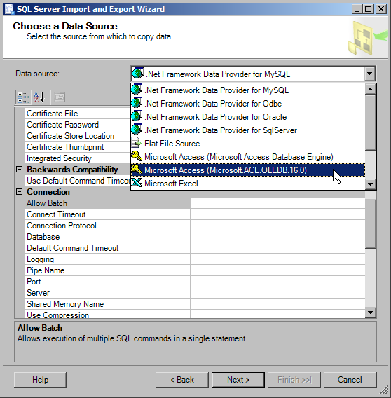Viewport: 391px width, 398px height.
Task: Click the Allow Batch value field
Action: [277, 203]
